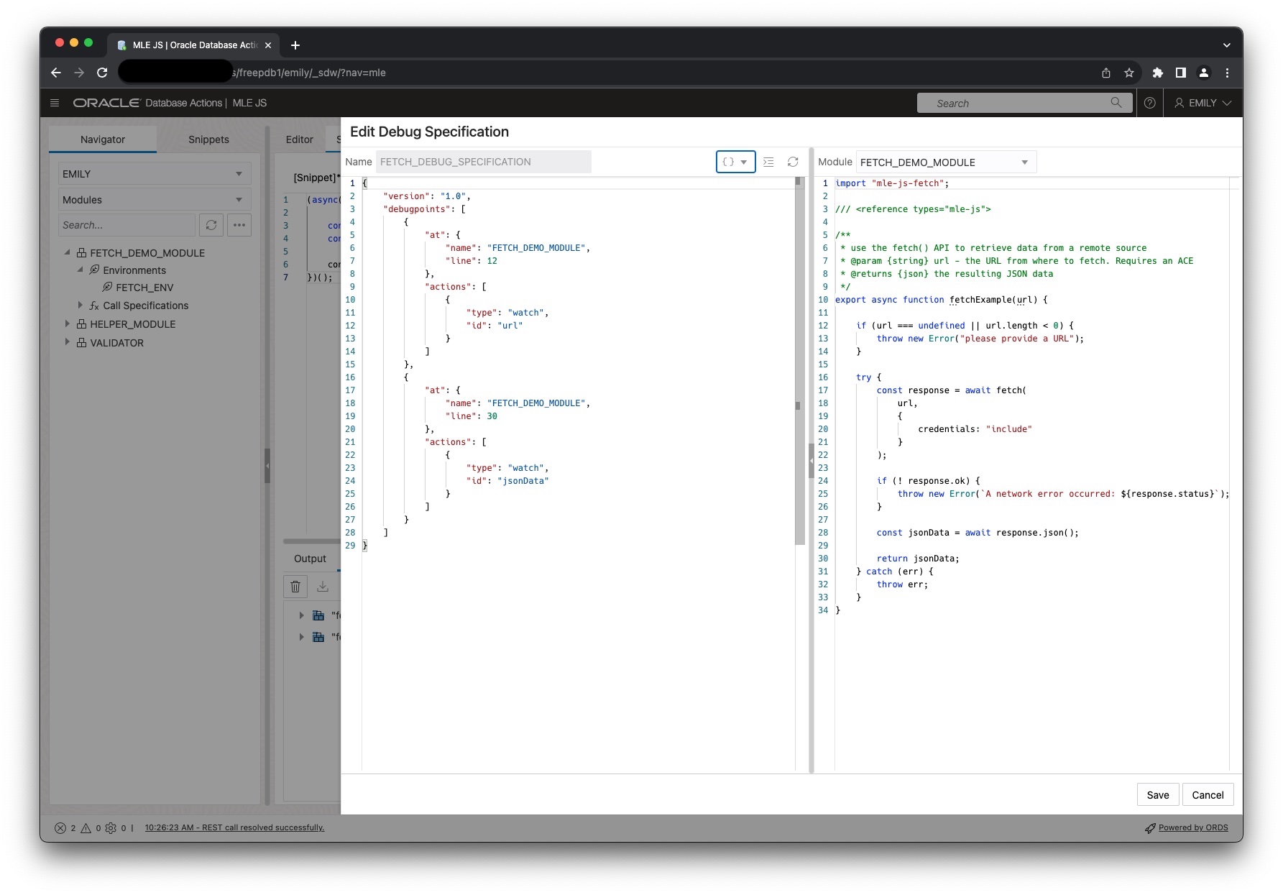Click the Save button
This screenshot has height=895, width=1283.
1157,795
